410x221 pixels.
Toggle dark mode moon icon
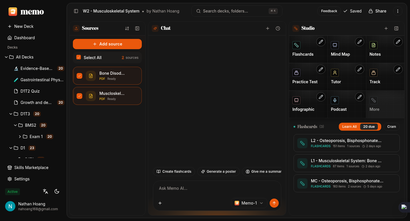[57, 191]
